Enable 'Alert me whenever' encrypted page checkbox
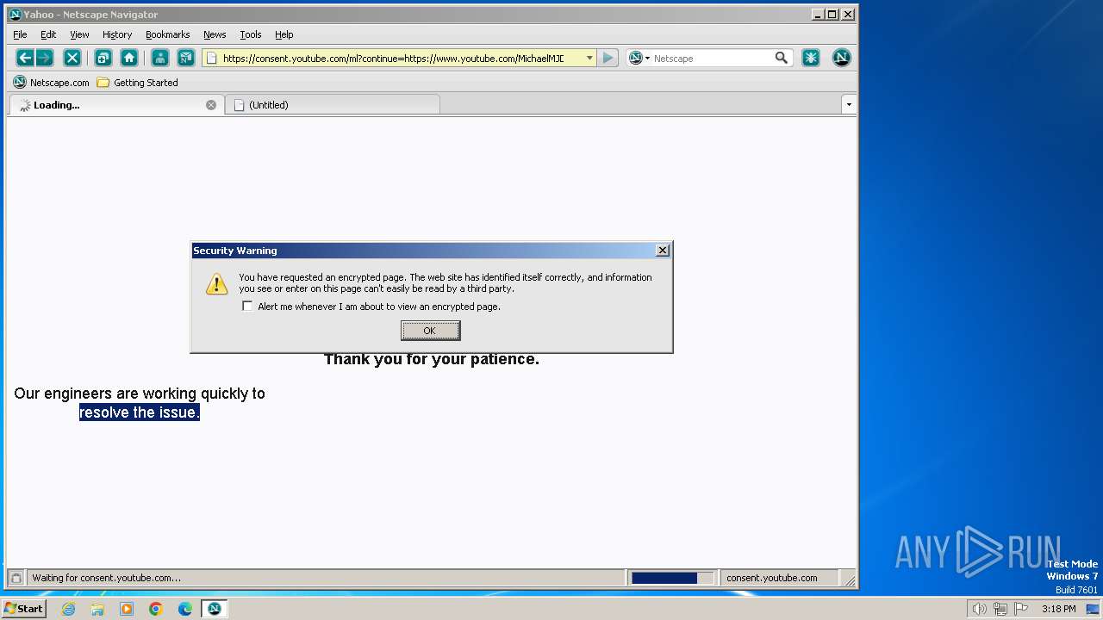 (248, 306)
